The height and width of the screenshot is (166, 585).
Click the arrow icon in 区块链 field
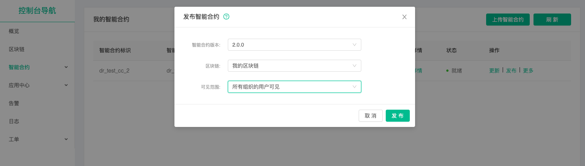pos(354,66)
